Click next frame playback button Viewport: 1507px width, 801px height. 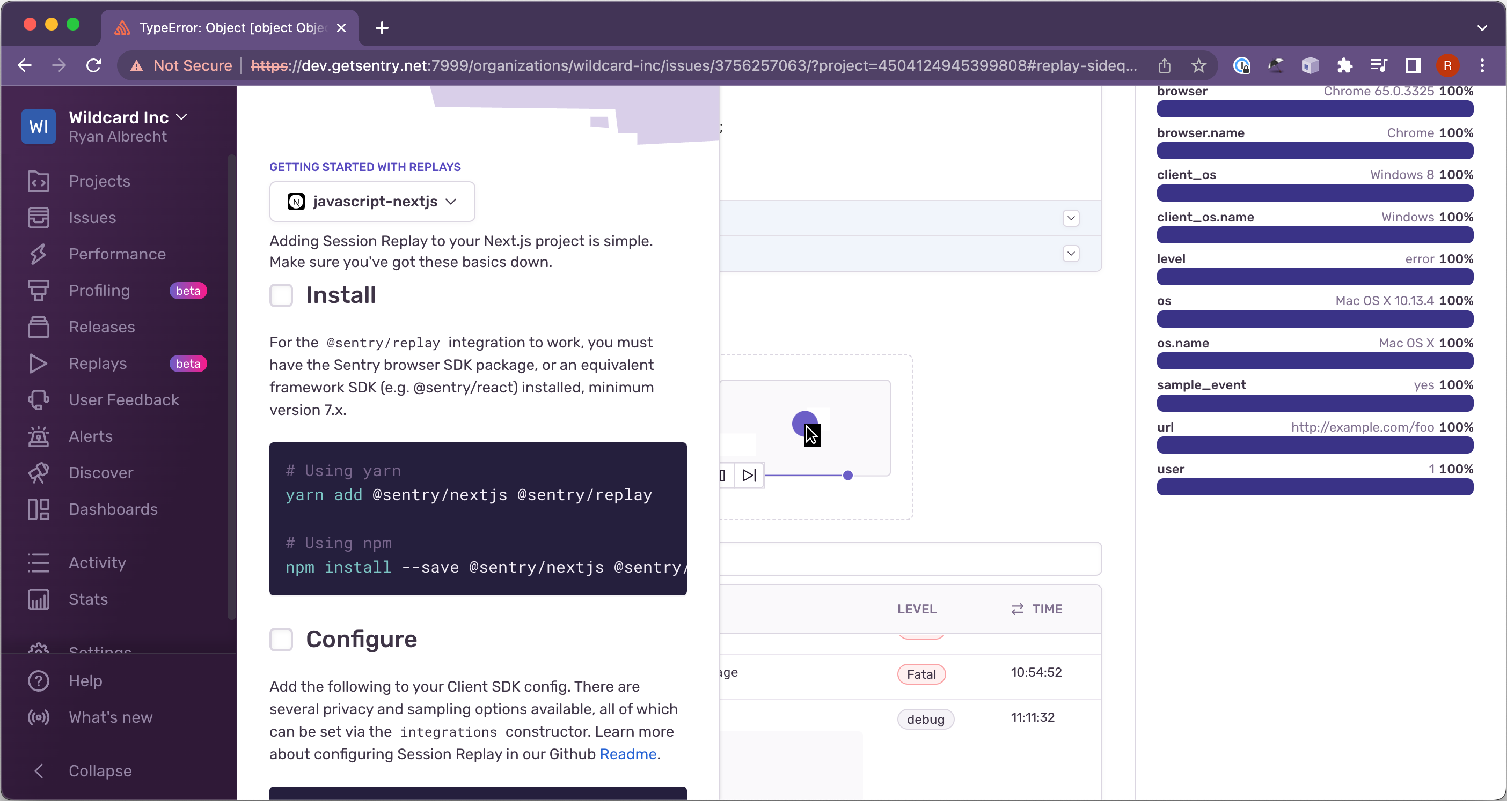(x=749, y=475)
